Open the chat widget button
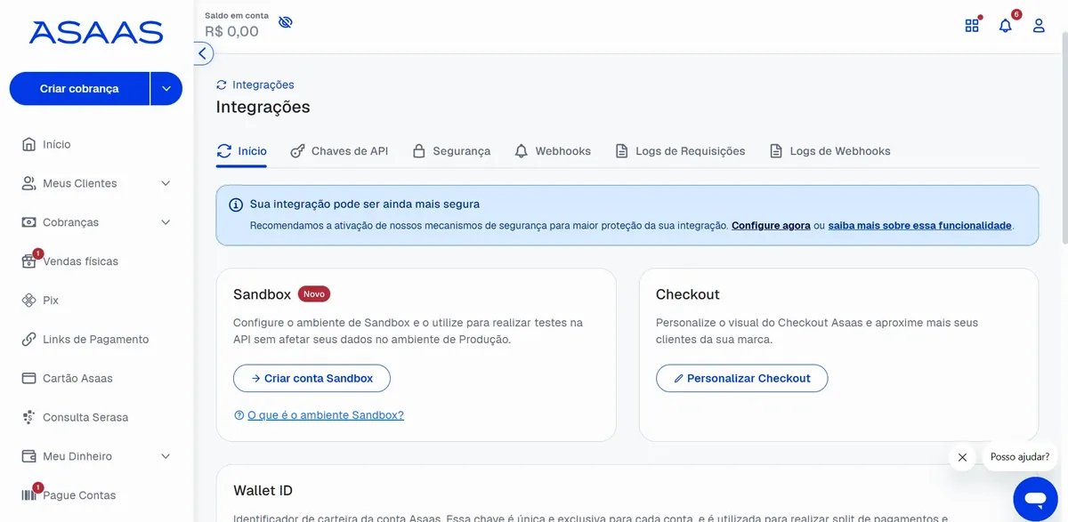 pyautogui.click(x=1034, y=497)
